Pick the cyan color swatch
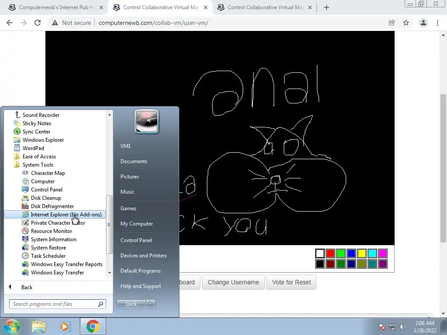Viewport: 447px width, 335px height. [372, 253]
